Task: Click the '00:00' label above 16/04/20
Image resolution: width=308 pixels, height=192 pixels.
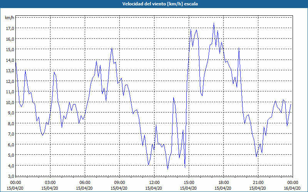Action: [x=293, y=183]
